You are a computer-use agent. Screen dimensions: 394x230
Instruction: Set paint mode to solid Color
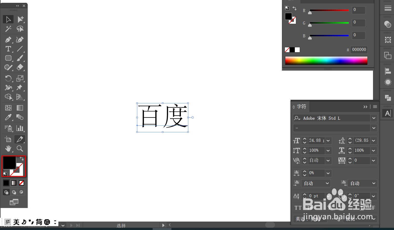(6, 183)
